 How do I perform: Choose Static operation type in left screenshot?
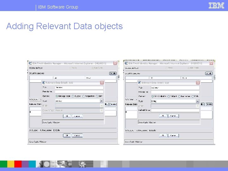[x=71, y=68]
